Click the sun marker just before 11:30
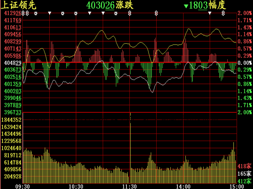 click(116, 13)
